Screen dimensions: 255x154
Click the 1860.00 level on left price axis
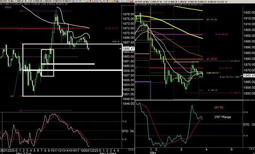tap(128, 66)
